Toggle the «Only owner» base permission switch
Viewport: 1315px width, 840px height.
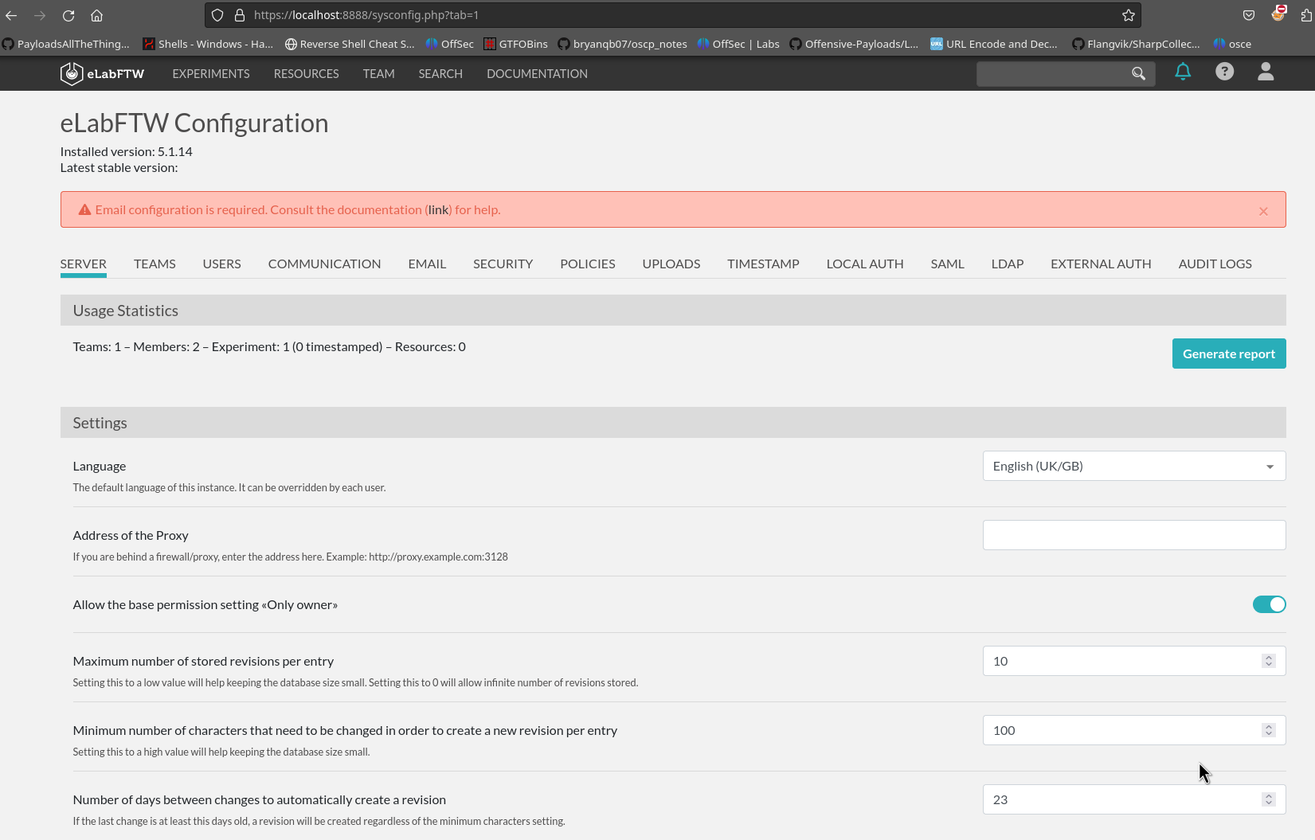pyautogui.click(x=1269, y=604)
